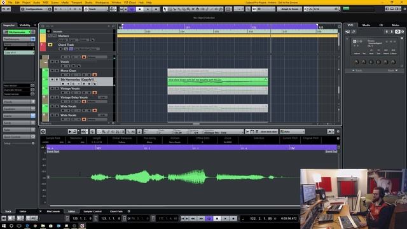Viewport: 407px width, 229px height.
Task: Open Inspector Setup gear
Action: (33, 143)
